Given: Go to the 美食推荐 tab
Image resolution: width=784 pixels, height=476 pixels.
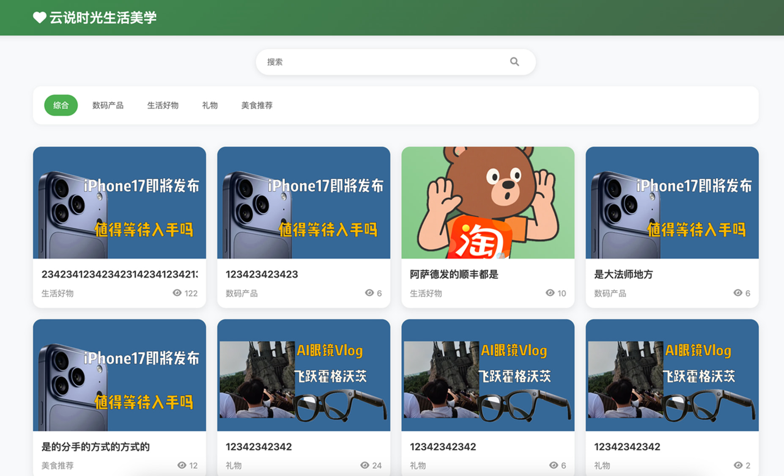Looking at the screenshot, I should (x=257, y=105).
